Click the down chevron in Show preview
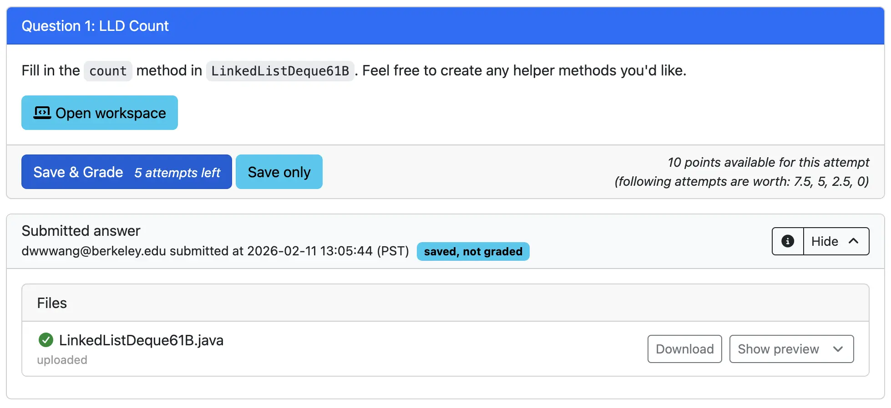891x408 pixels. pyautogui.click(x=838, y=349)
